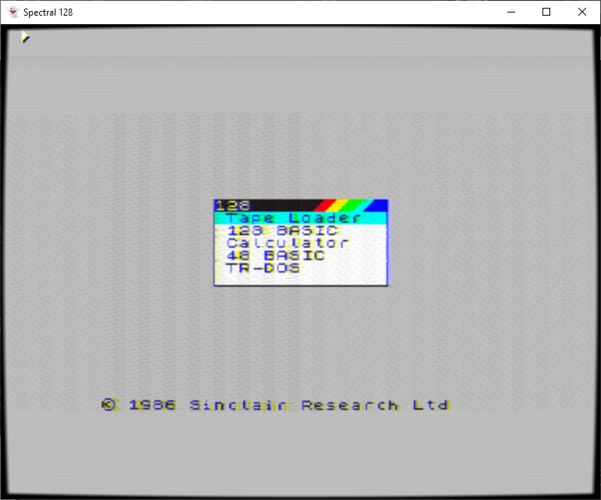The height and width of the screenshot is (500, 601).
Task: Click the small arrow cursor icon at top-left
Action: (x=25, y=37)
